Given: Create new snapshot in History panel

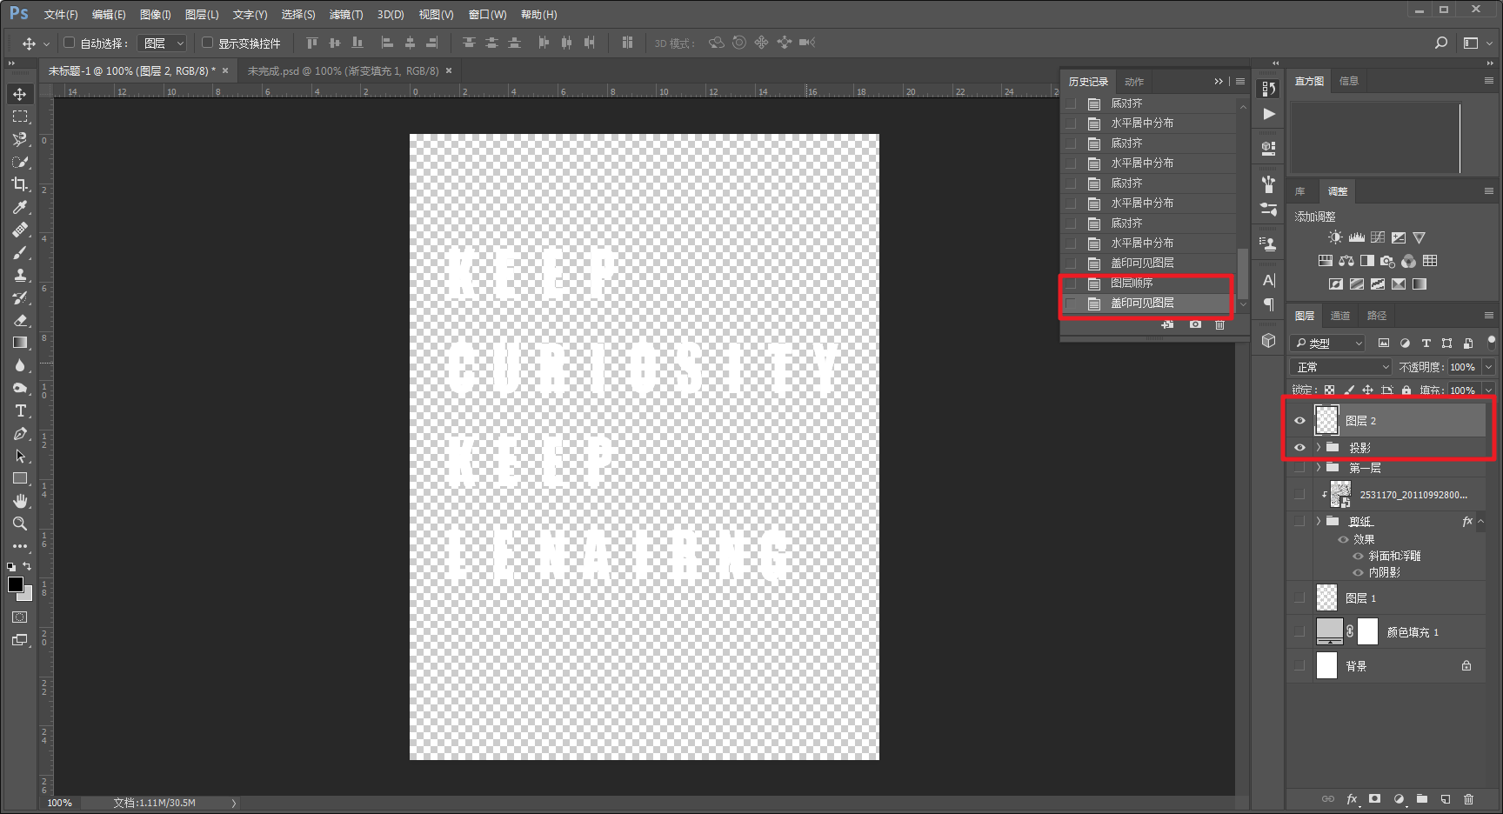Looking at the screenshot, I should [x=1195, y=324].
